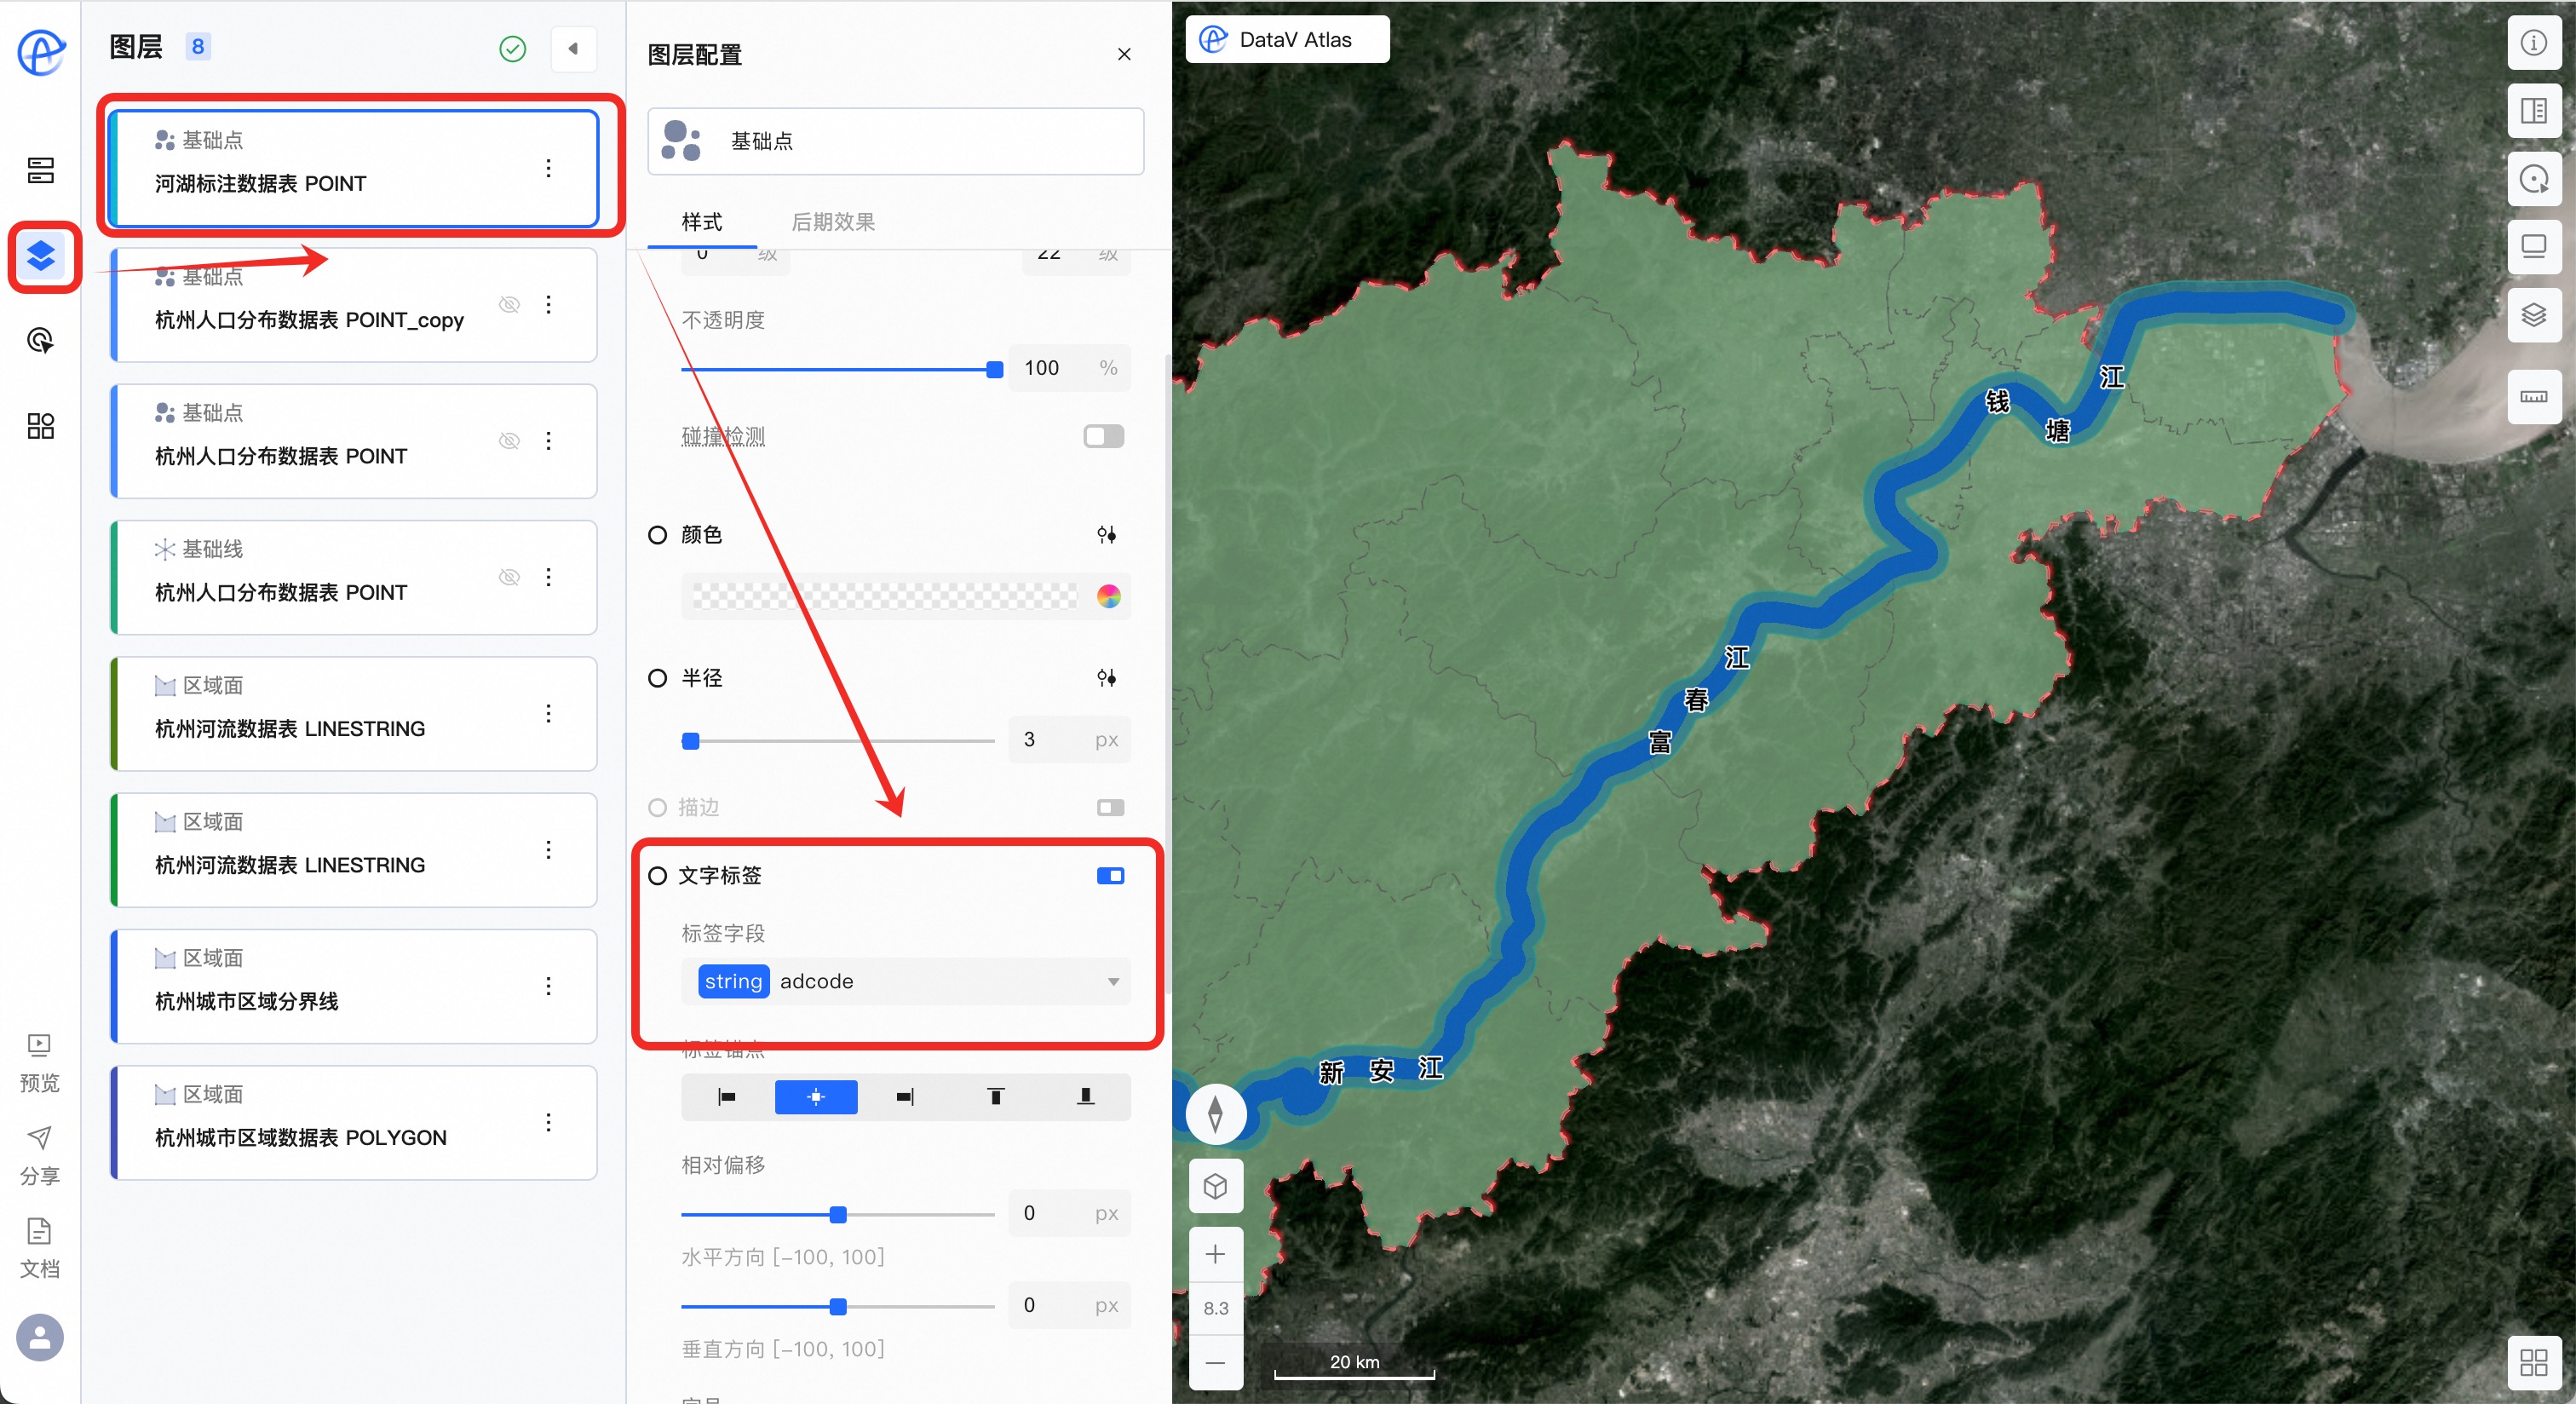
Task: Switch map to 3D cube view
Action: [1215, 1186]
